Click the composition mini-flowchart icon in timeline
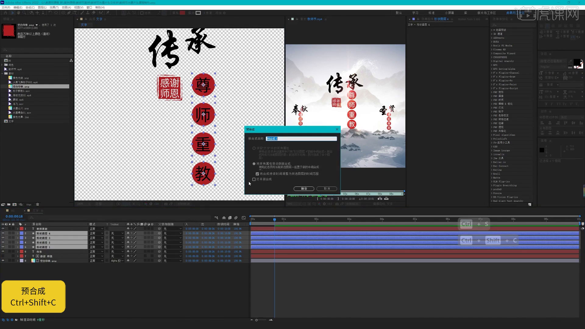This screenshot has width=585, height=329. pos(216,218)
